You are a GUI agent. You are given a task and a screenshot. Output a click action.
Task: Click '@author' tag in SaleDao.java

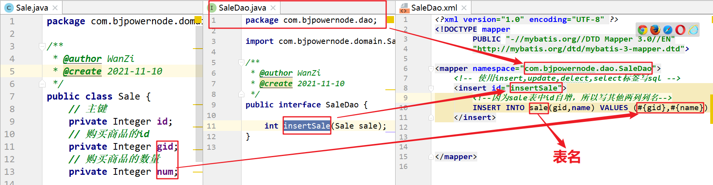click(x=276, y=73)
